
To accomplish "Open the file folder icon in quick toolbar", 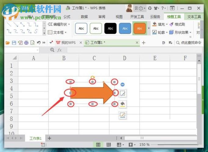I will pyautogui.click(x=8, y=43).
